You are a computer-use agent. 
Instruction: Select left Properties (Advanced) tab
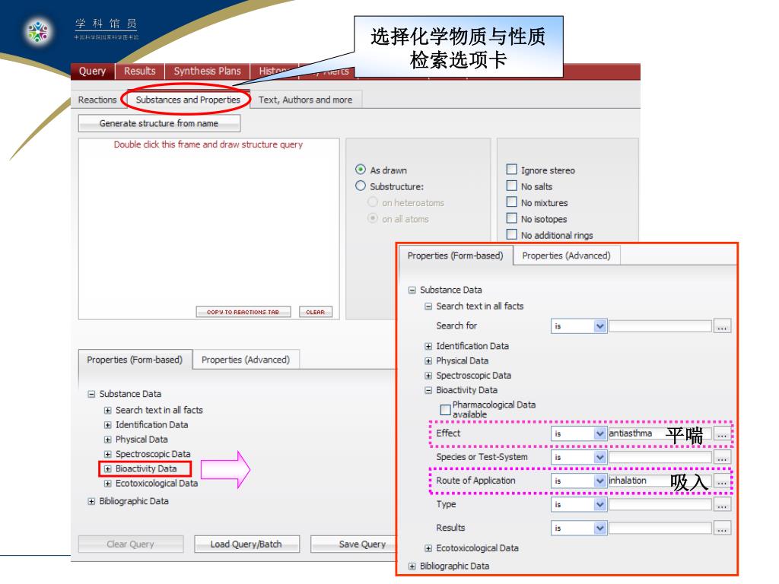pos(246,360)
